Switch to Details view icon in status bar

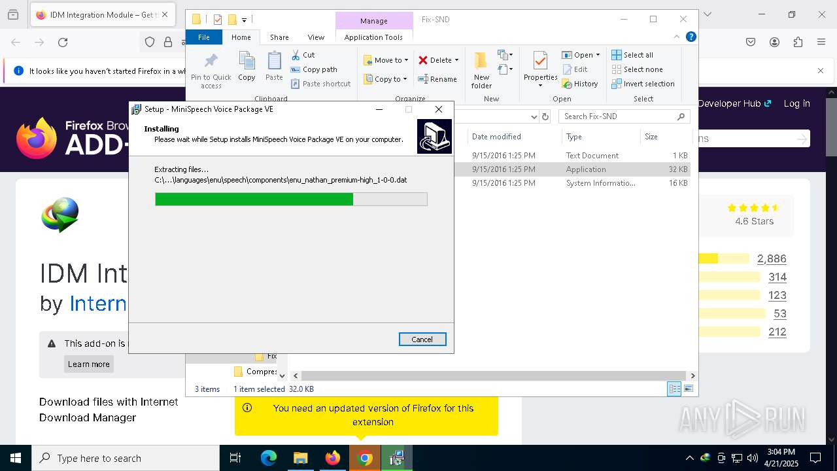[x=674, y=389]
